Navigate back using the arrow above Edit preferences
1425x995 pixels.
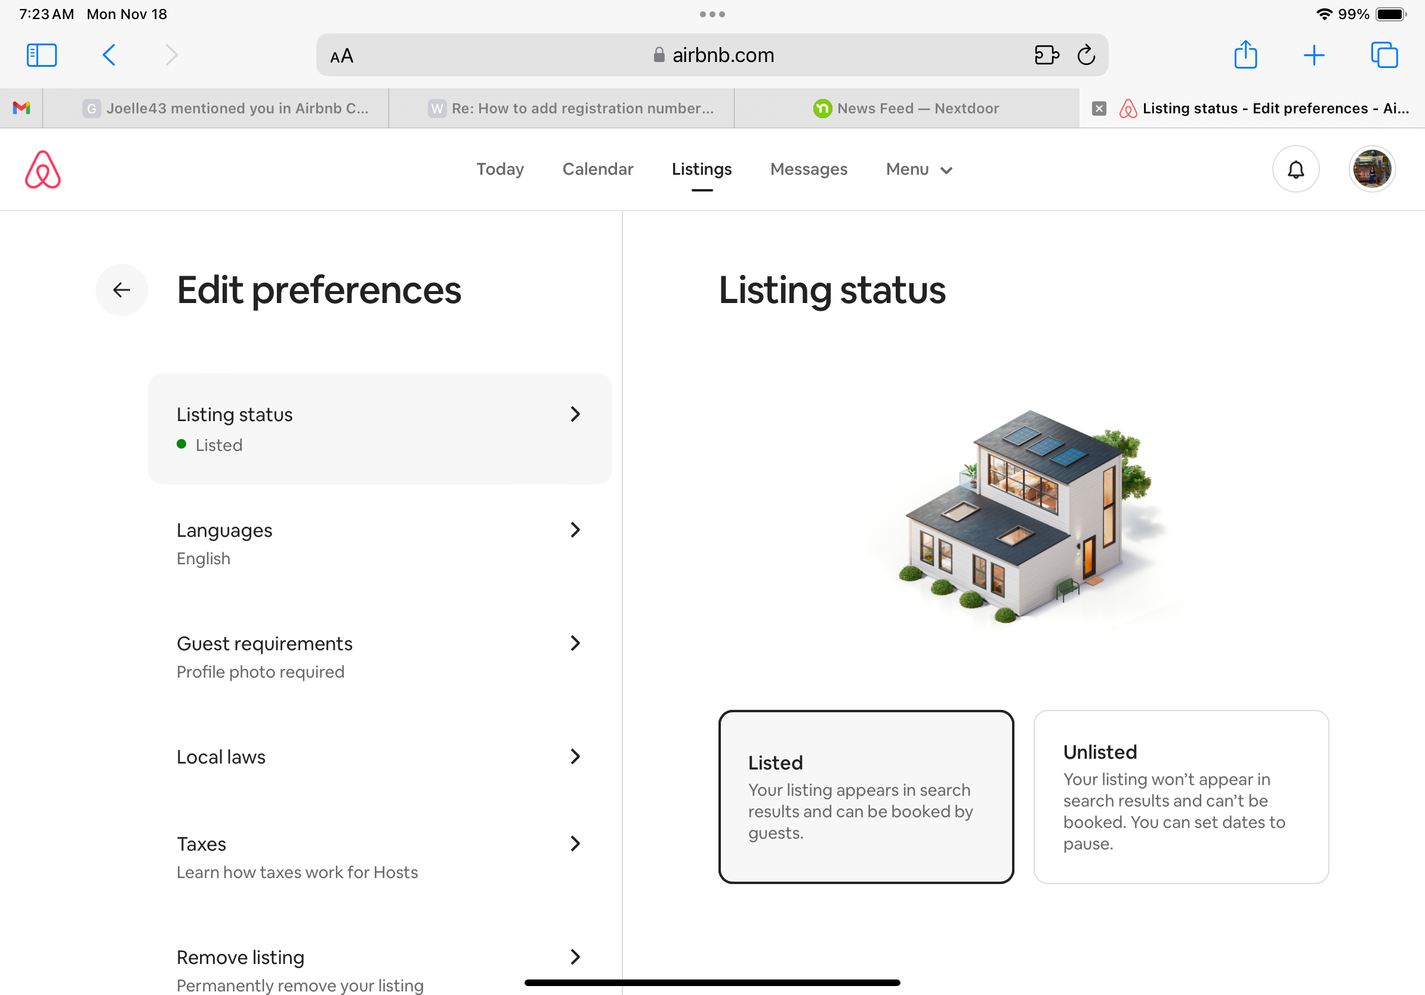(x=122, y=290)
